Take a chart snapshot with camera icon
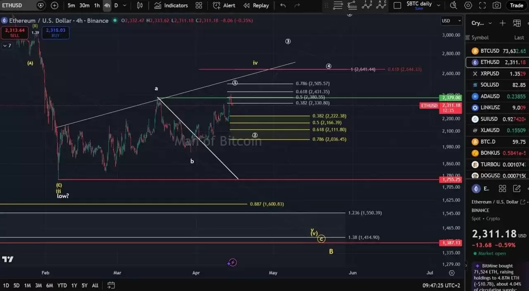Viewport: 529px width, 291px height. [x=497, y=5]
